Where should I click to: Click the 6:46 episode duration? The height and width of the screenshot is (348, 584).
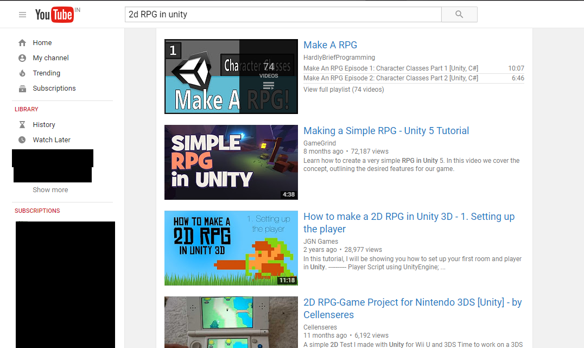[518, 78]
